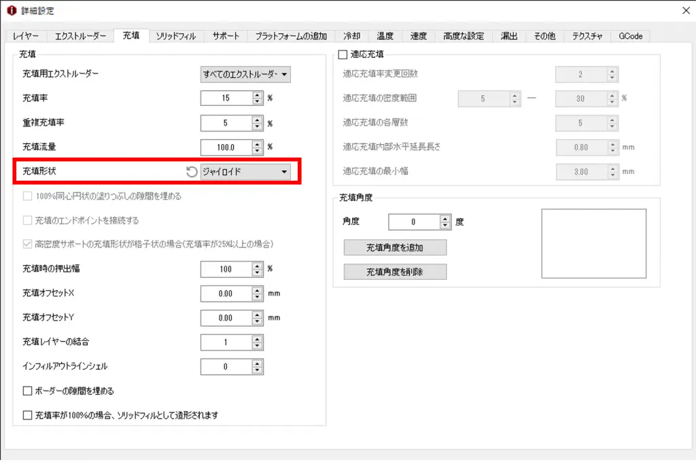Increase 充填流量 with the up arrow

point(257,143)
